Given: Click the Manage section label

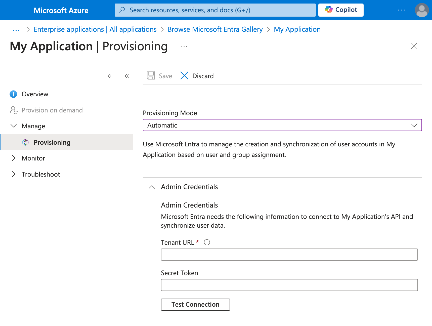Looking at the screenshot, I should coord(33,126).
